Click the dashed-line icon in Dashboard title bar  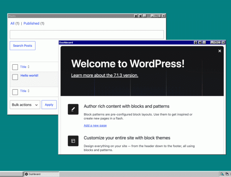pos(204,43)
